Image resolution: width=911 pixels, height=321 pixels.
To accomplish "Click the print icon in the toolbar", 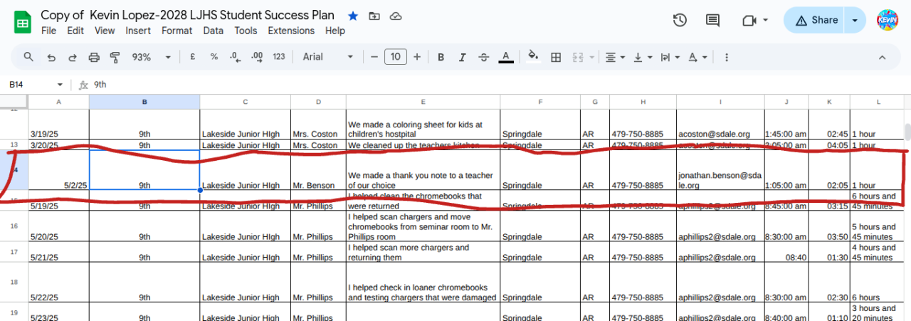I will (94, 57).
